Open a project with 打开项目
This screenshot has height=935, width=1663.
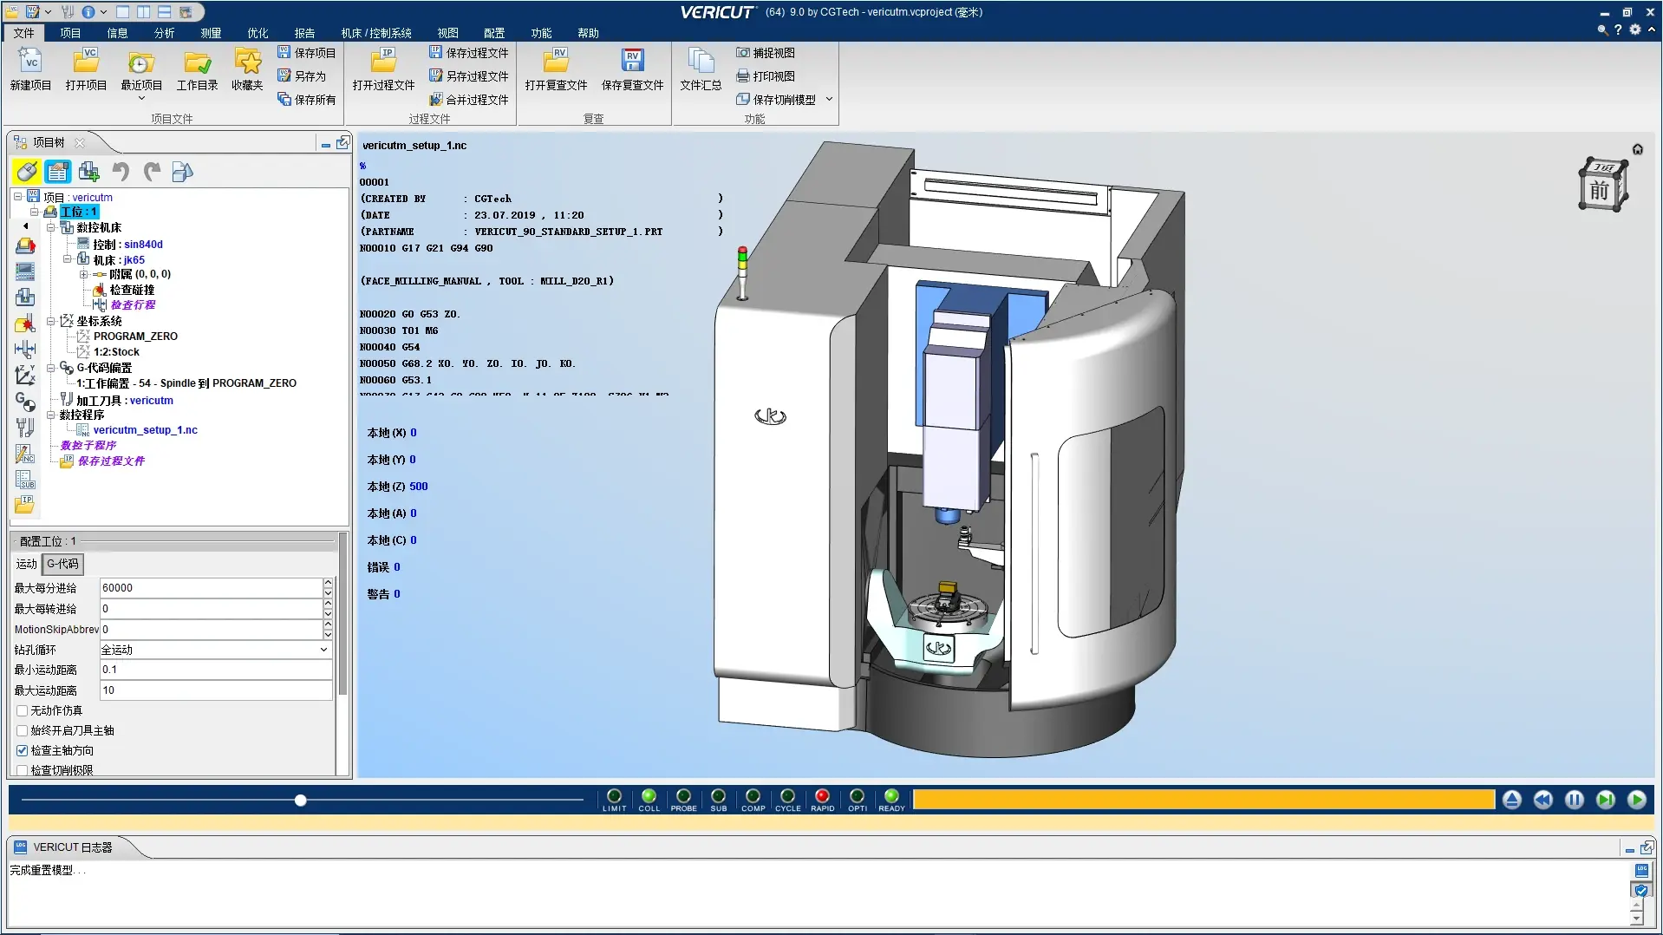click(86, 69)
